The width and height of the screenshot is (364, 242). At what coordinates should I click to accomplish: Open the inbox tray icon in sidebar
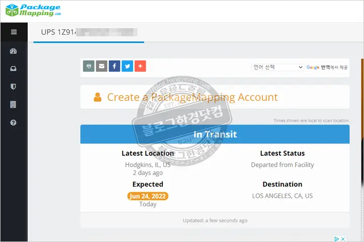click(x=14, y=69)
